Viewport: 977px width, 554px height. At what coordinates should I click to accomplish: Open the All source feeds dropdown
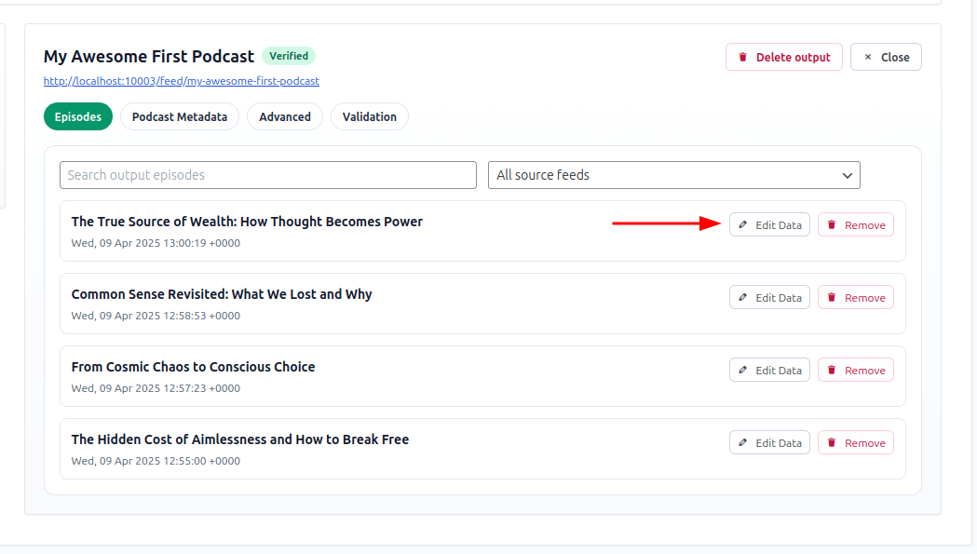pos(674,175)
